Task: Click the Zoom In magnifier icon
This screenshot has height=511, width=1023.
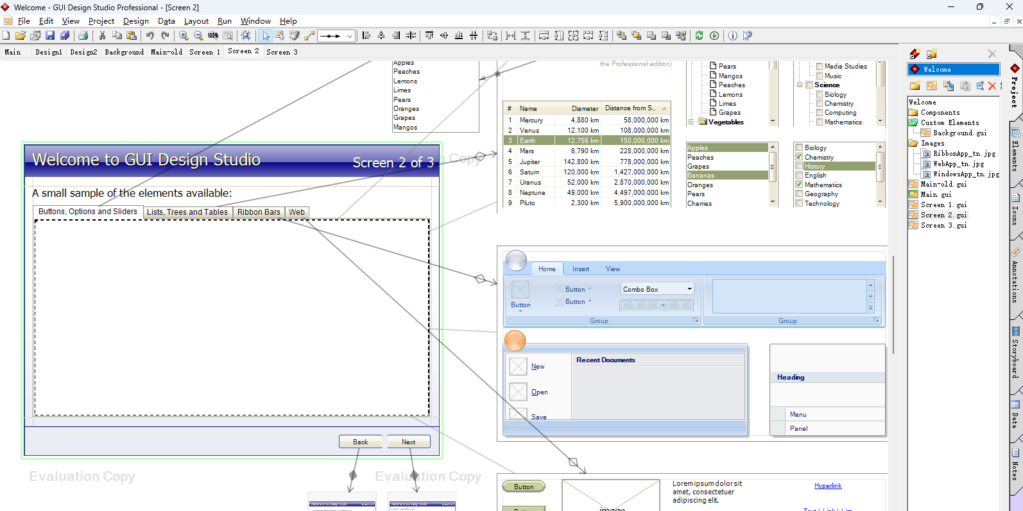Action: click(x=184, y=36)
